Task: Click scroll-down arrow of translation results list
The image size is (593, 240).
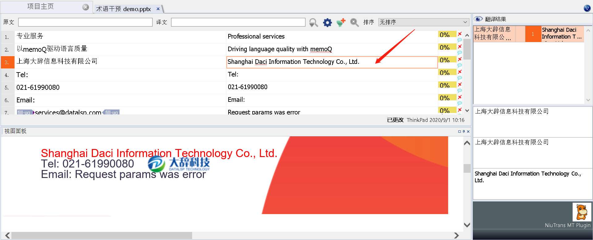Action: pos(588,100)
